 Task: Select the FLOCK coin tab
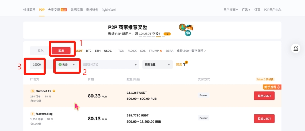click(x=132, y=51)
